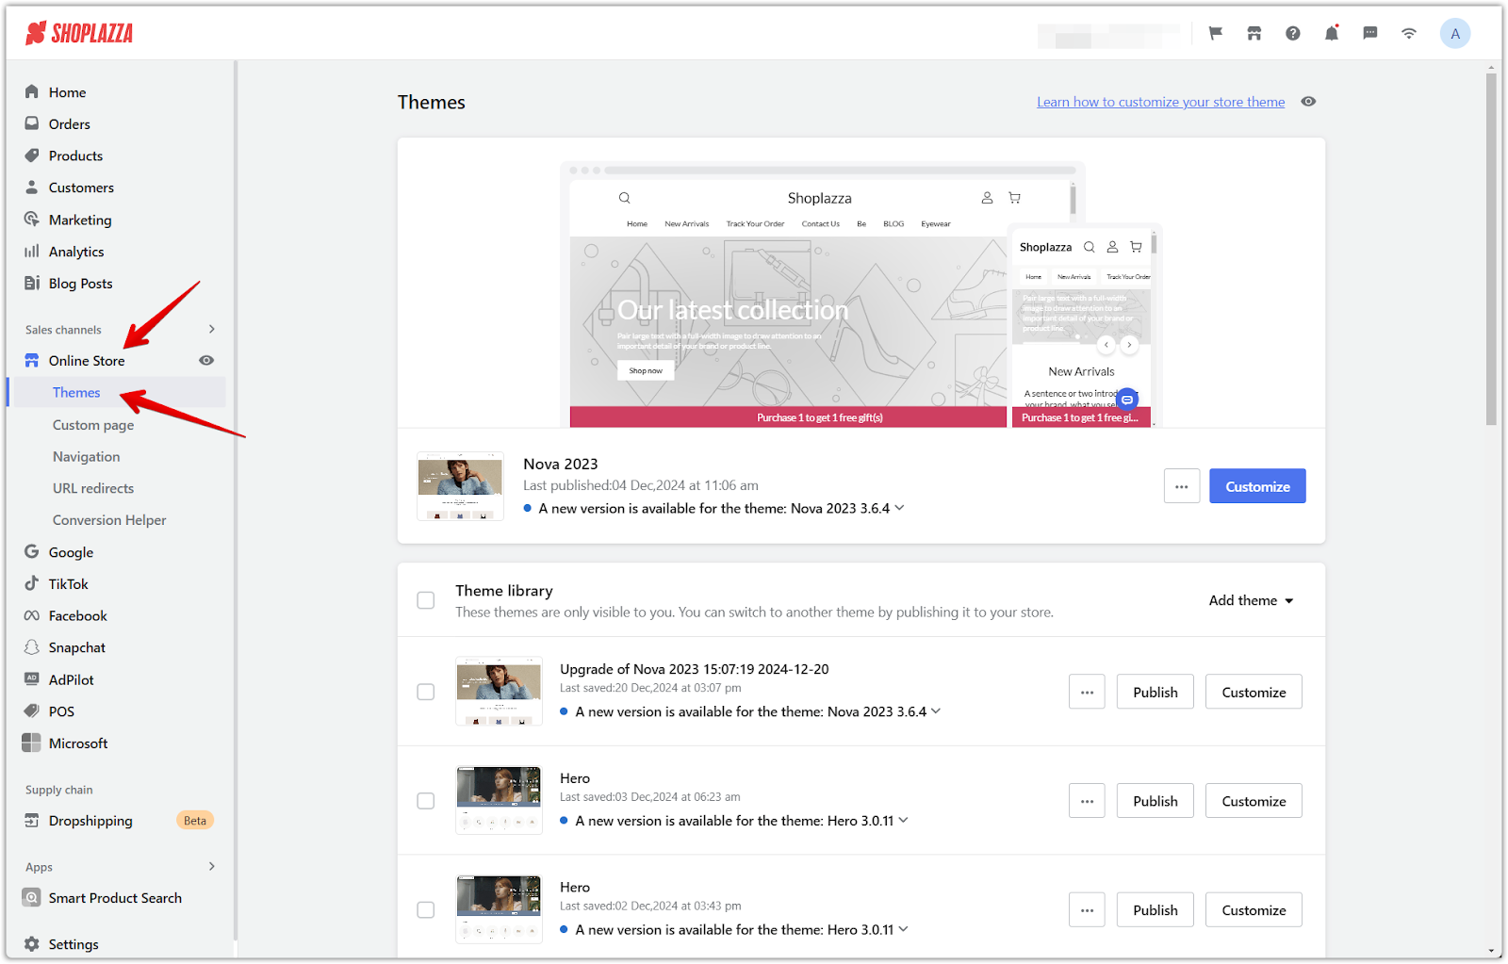Click the Customers person icon

coord(32,188)
